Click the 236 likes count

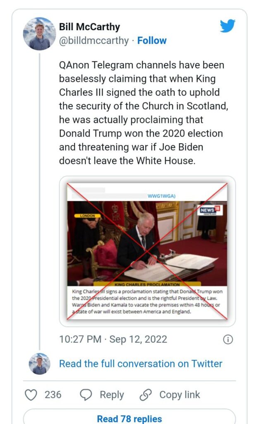point(53,395)
